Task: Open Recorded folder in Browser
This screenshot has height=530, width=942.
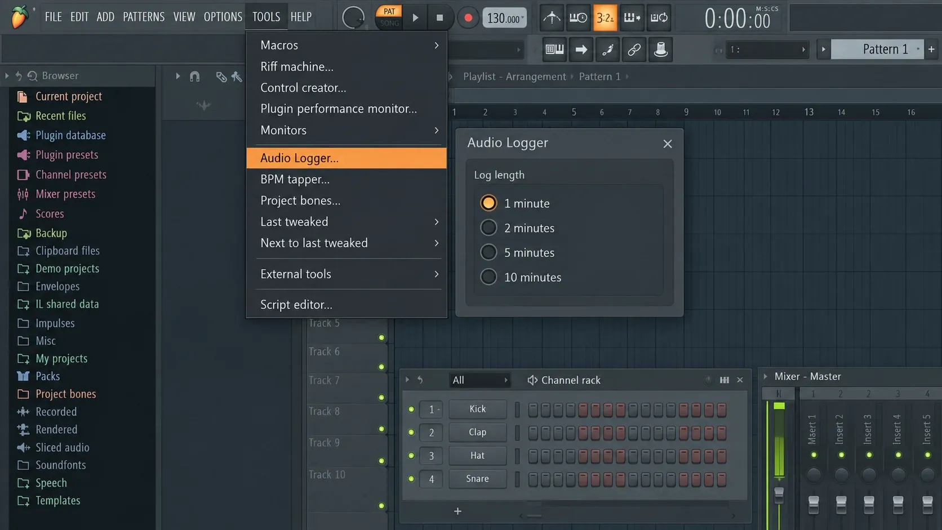Action: pos(56,412)
